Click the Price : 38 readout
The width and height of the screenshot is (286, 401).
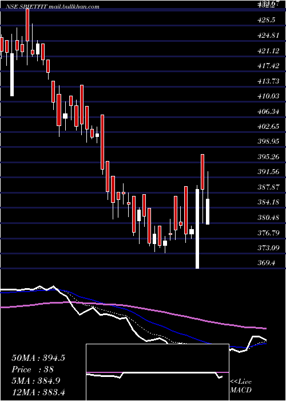coord(33,369)
